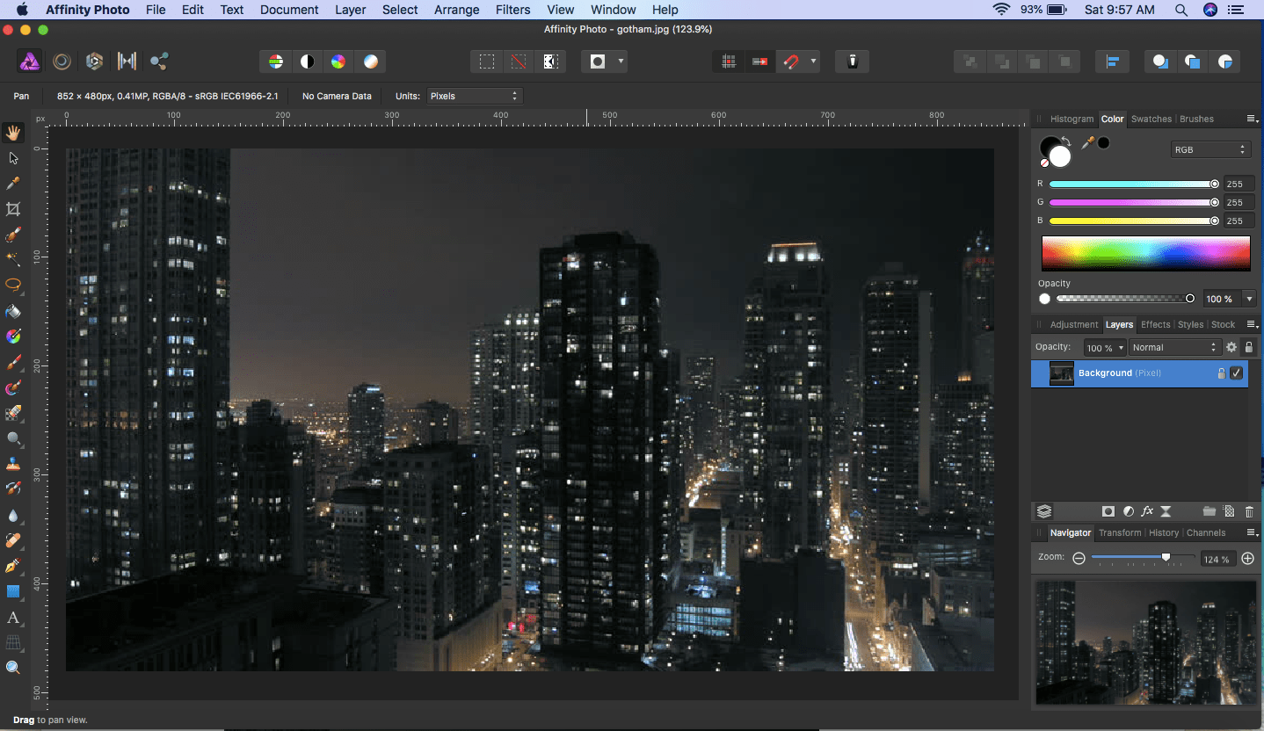Switch to the Liquify Persona icon
This screenshot has width=1264, height=731.
62,62
